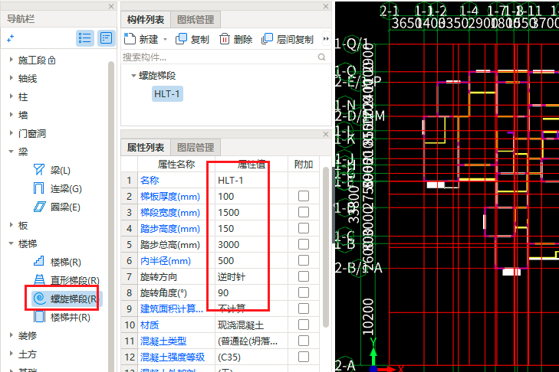Switch to the 图纸管理 tab
This screenshot has height=372, width=559.
[x=196, y=20]
